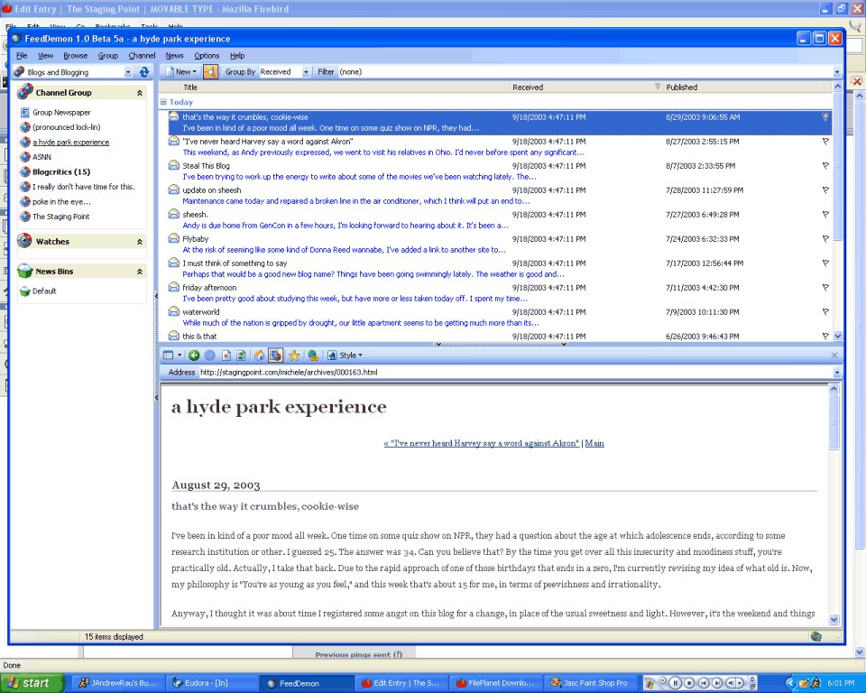866x693 pixels.
Task: Collapse the Channel Group panel
Action: click(139, 93)
